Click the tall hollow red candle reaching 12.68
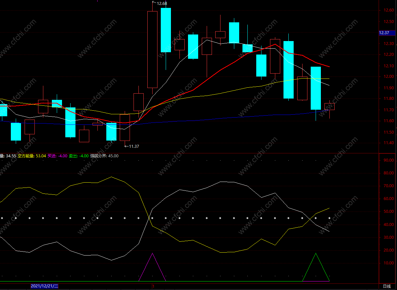The height and width of the screenshot is (290, 397). [152, 49]
